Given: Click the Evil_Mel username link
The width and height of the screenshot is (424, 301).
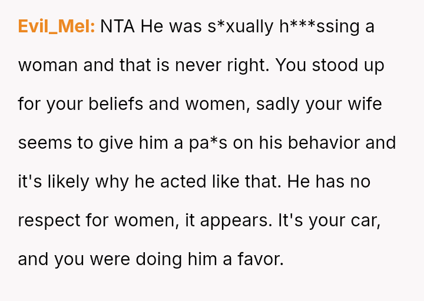Looking at the screenshot, I should click(56, 26).
